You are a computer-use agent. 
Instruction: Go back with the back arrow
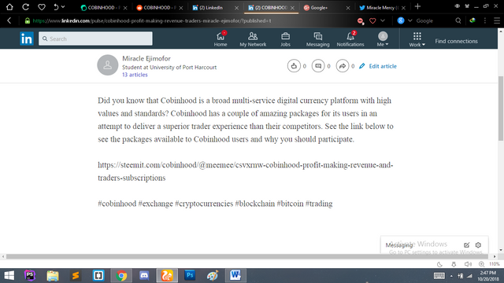coord(9,20)
